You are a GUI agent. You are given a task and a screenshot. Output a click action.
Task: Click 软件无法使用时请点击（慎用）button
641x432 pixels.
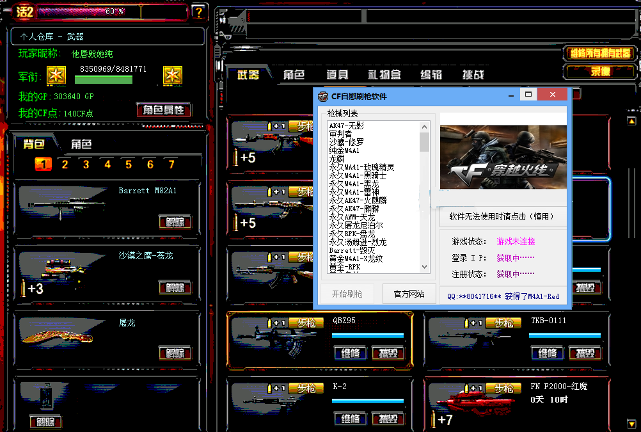(x=503, y=216)
